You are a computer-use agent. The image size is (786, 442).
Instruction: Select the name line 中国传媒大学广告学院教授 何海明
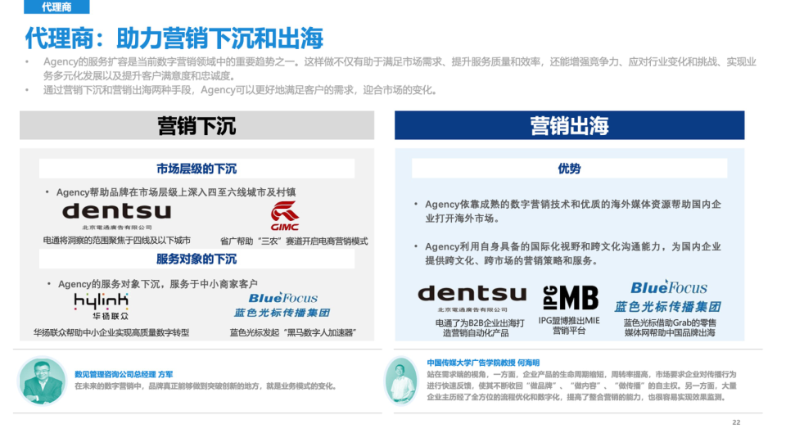click(x=483, y=363)
